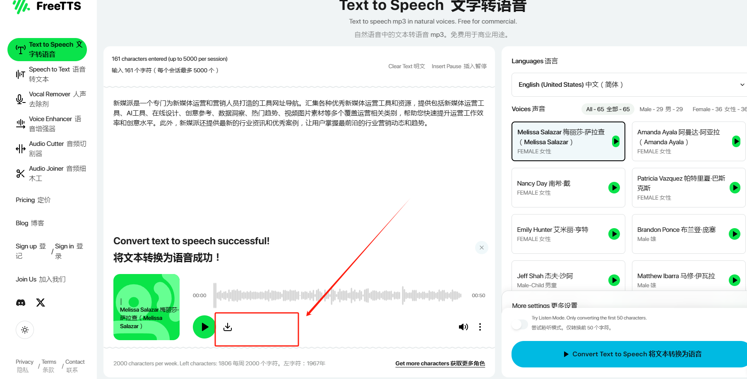Preview the Amanda Ayala voice

point(736,141)
